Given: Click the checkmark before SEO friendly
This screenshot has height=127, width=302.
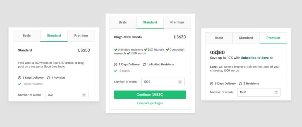Looking at the screenshot, I should [x=146, y=50].
